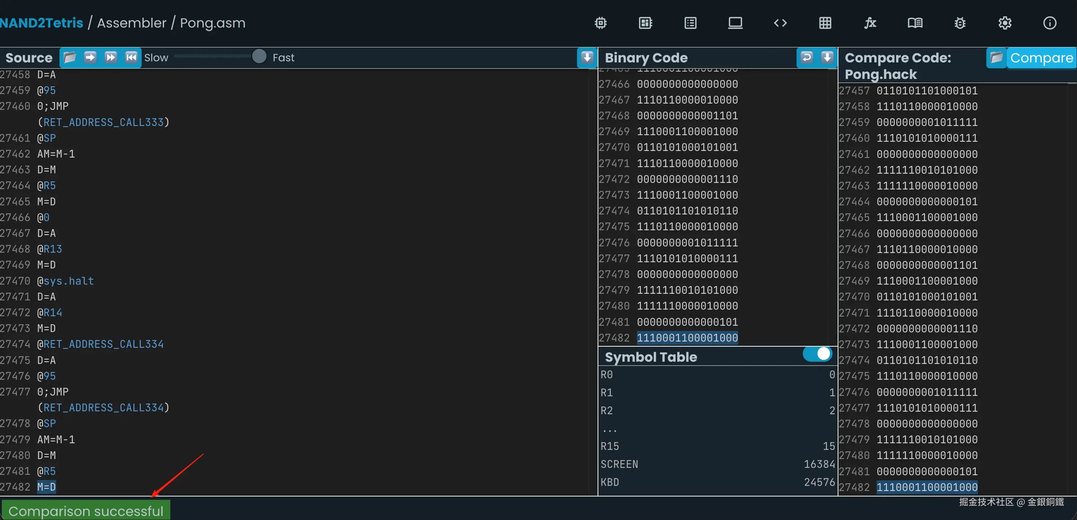Click the bug report icon
The image size is (1077, 520).
click(x=960, y=23)
